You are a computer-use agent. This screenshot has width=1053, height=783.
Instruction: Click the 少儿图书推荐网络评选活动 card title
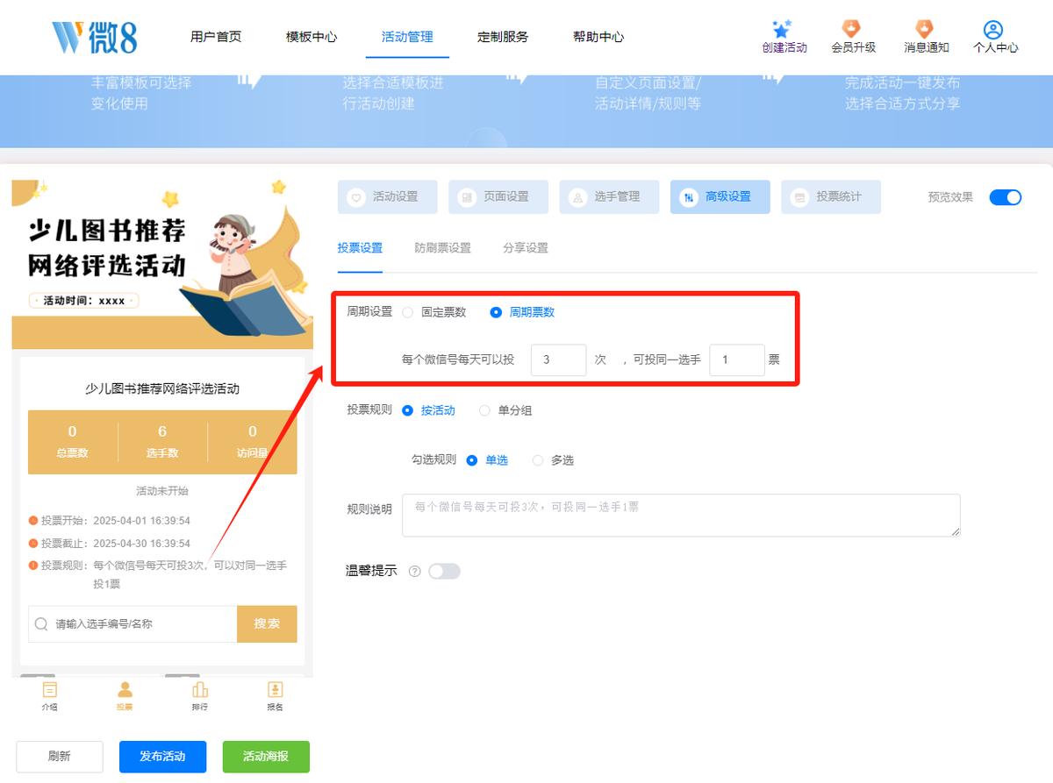click(162, 388)
